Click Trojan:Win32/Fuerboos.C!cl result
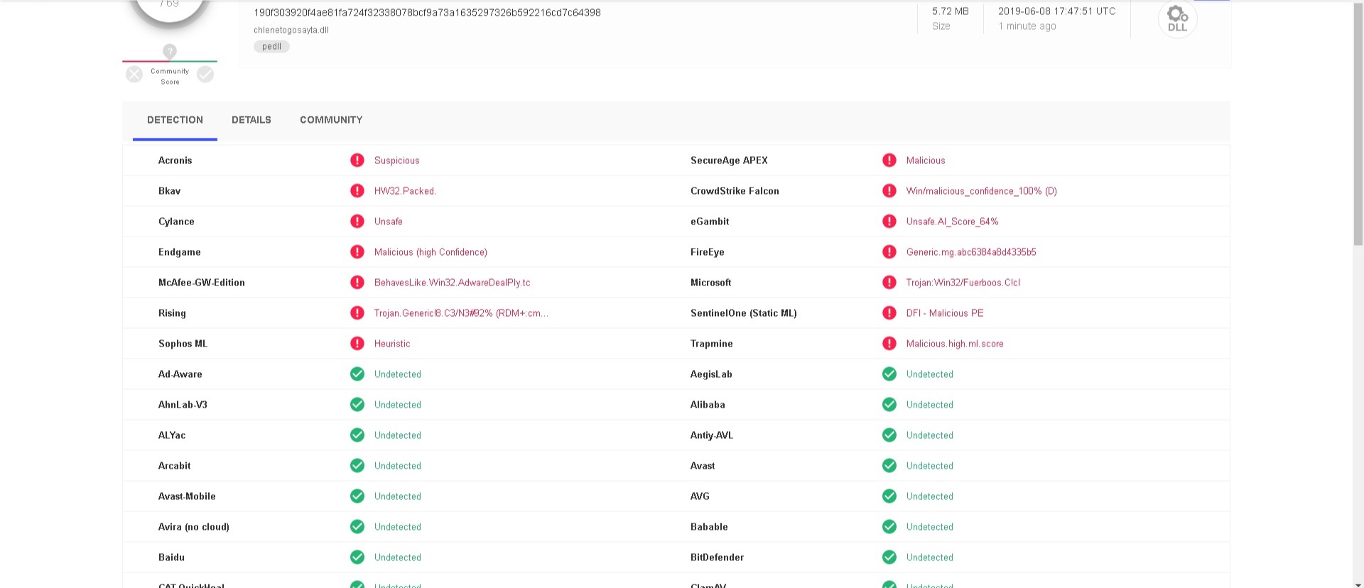This screenshot has height=588, width=1364. [963, 283]
